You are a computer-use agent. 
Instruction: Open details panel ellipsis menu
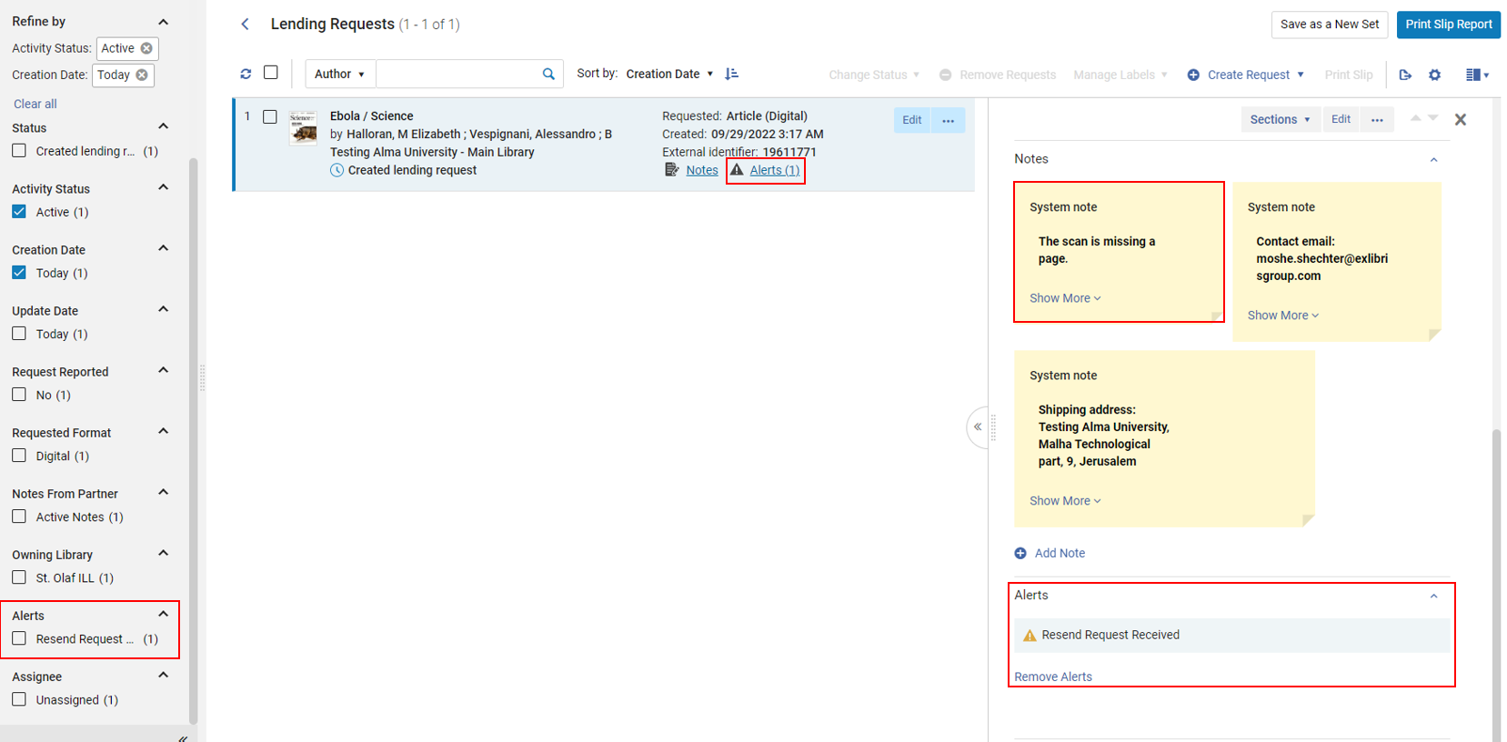(x=1377, y=119)
